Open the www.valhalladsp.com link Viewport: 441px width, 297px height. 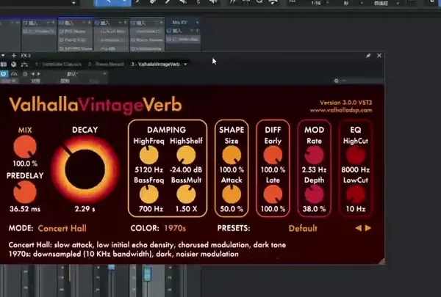(x=346, y=110)
